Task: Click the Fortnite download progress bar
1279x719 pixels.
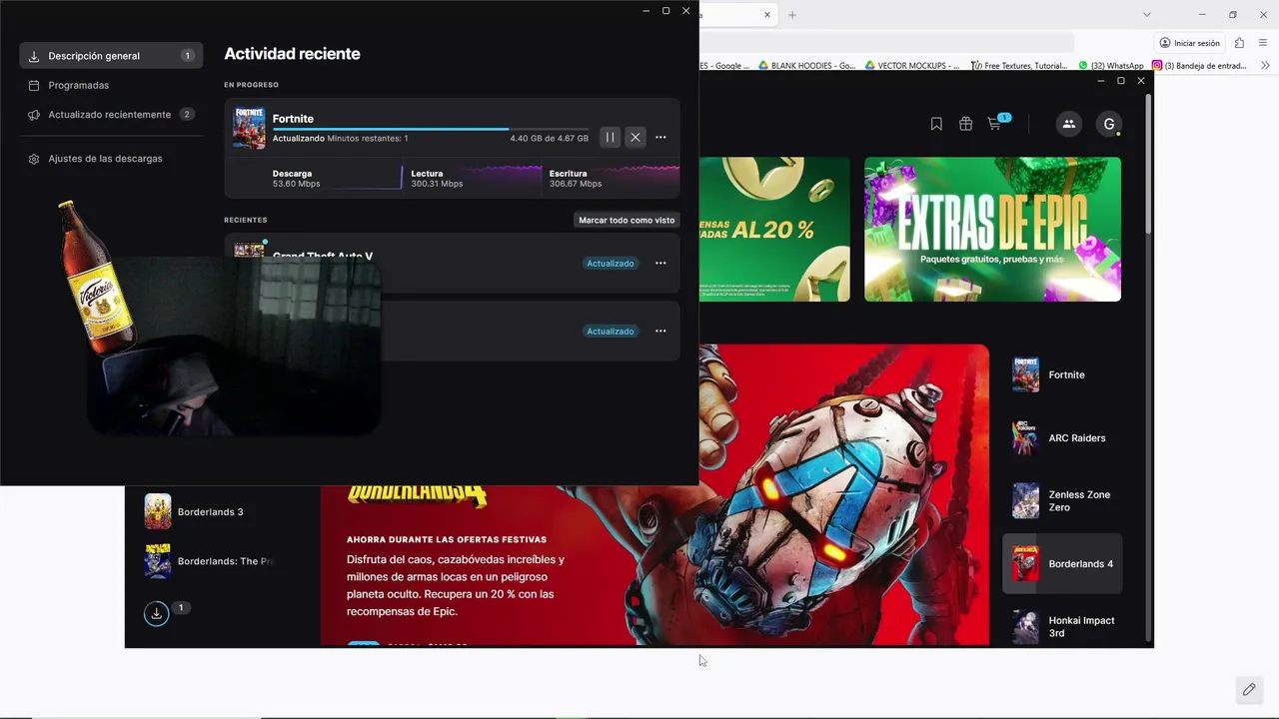Action: click(431, 129)
